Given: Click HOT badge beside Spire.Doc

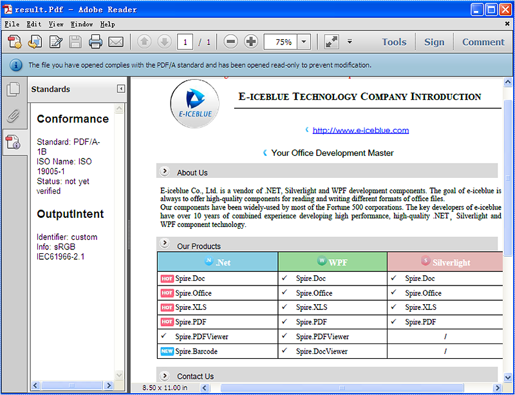Looking at the screenshot, I should (x=167, y=279).
